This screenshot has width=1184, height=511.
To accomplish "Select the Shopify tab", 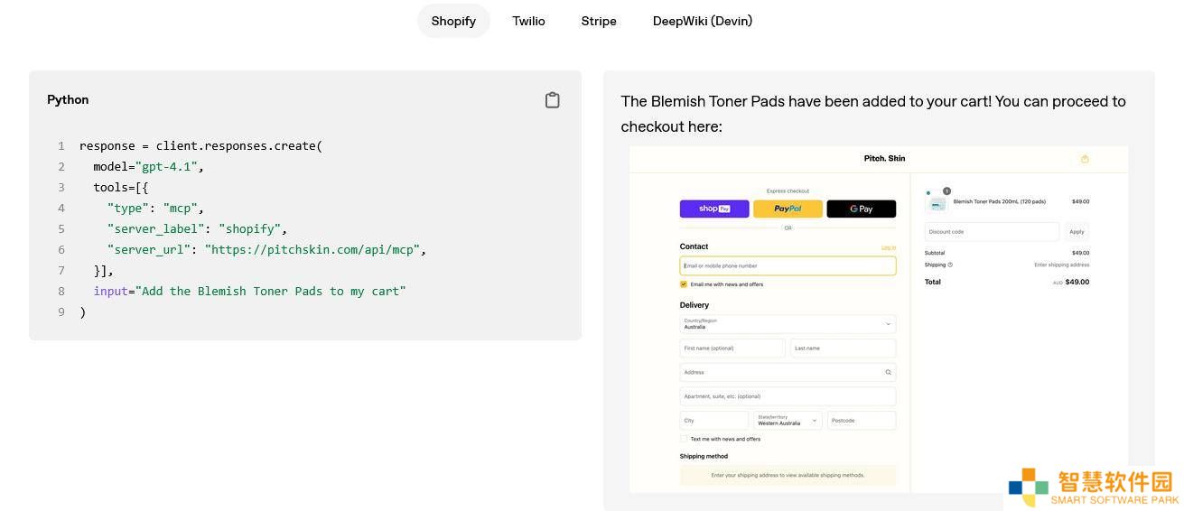I will click(x=453, y=21).
